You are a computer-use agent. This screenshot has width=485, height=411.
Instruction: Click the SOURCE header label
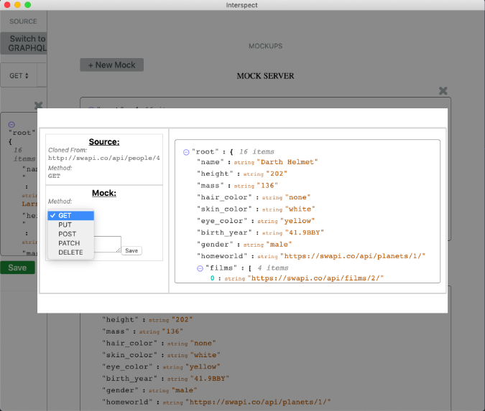(23, 22)
